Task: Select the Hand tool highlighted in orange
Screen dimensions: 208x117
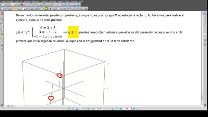Action: (x=14, y=9)
